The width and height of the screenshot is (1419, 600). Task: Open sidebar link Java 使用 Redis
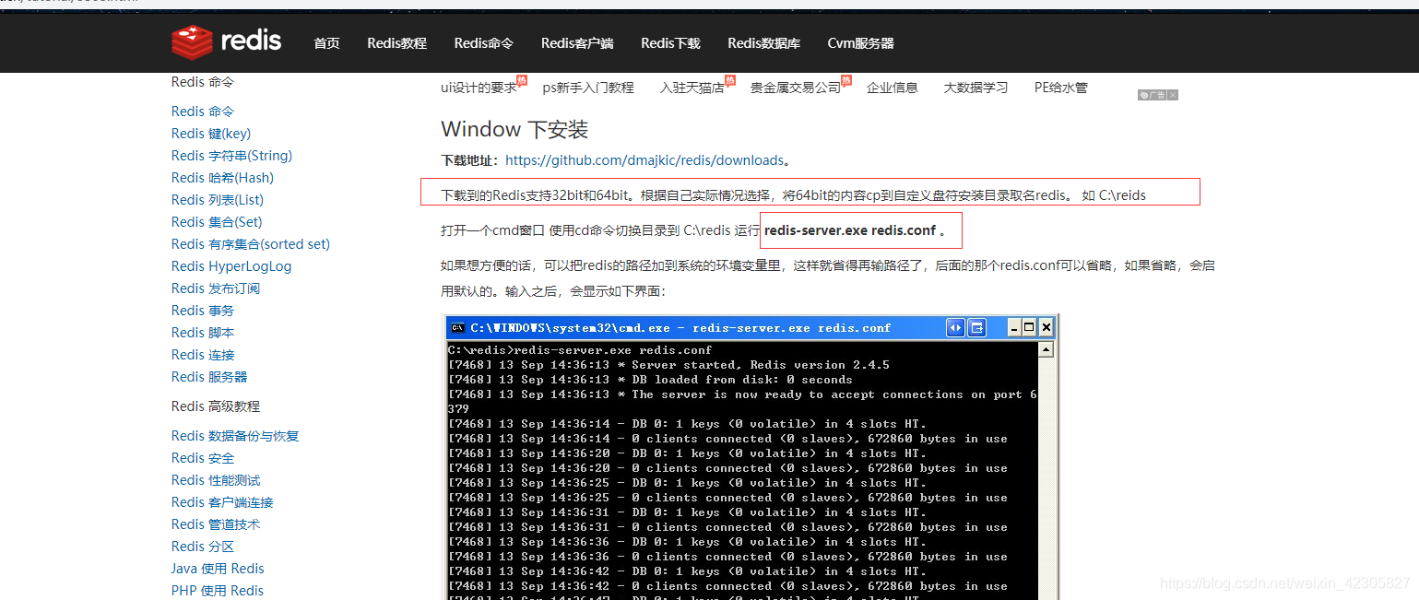(x=218, y=569)
